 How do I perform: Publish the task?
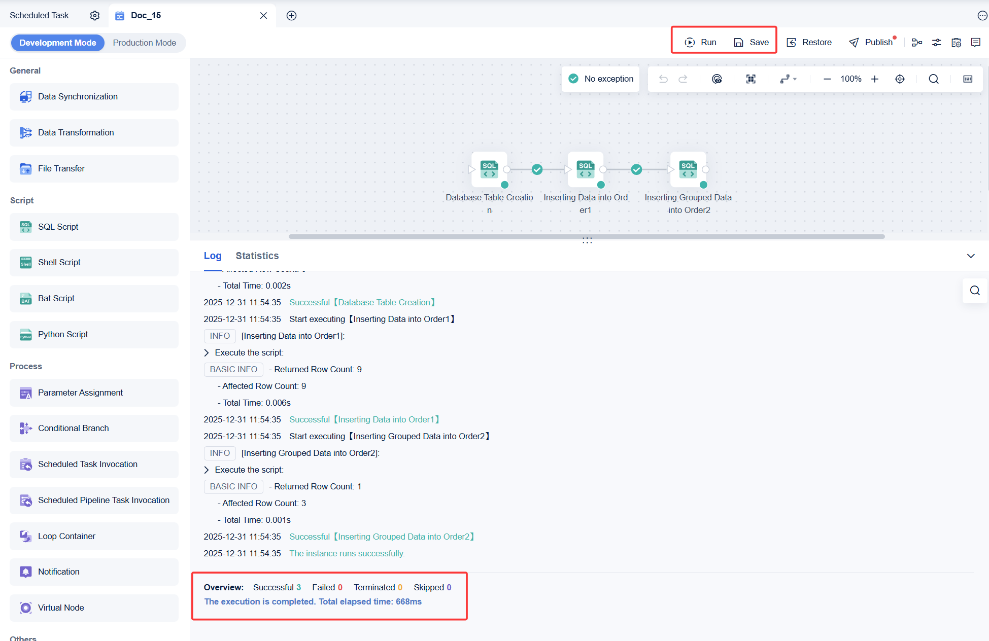click(x=871, y=42)
